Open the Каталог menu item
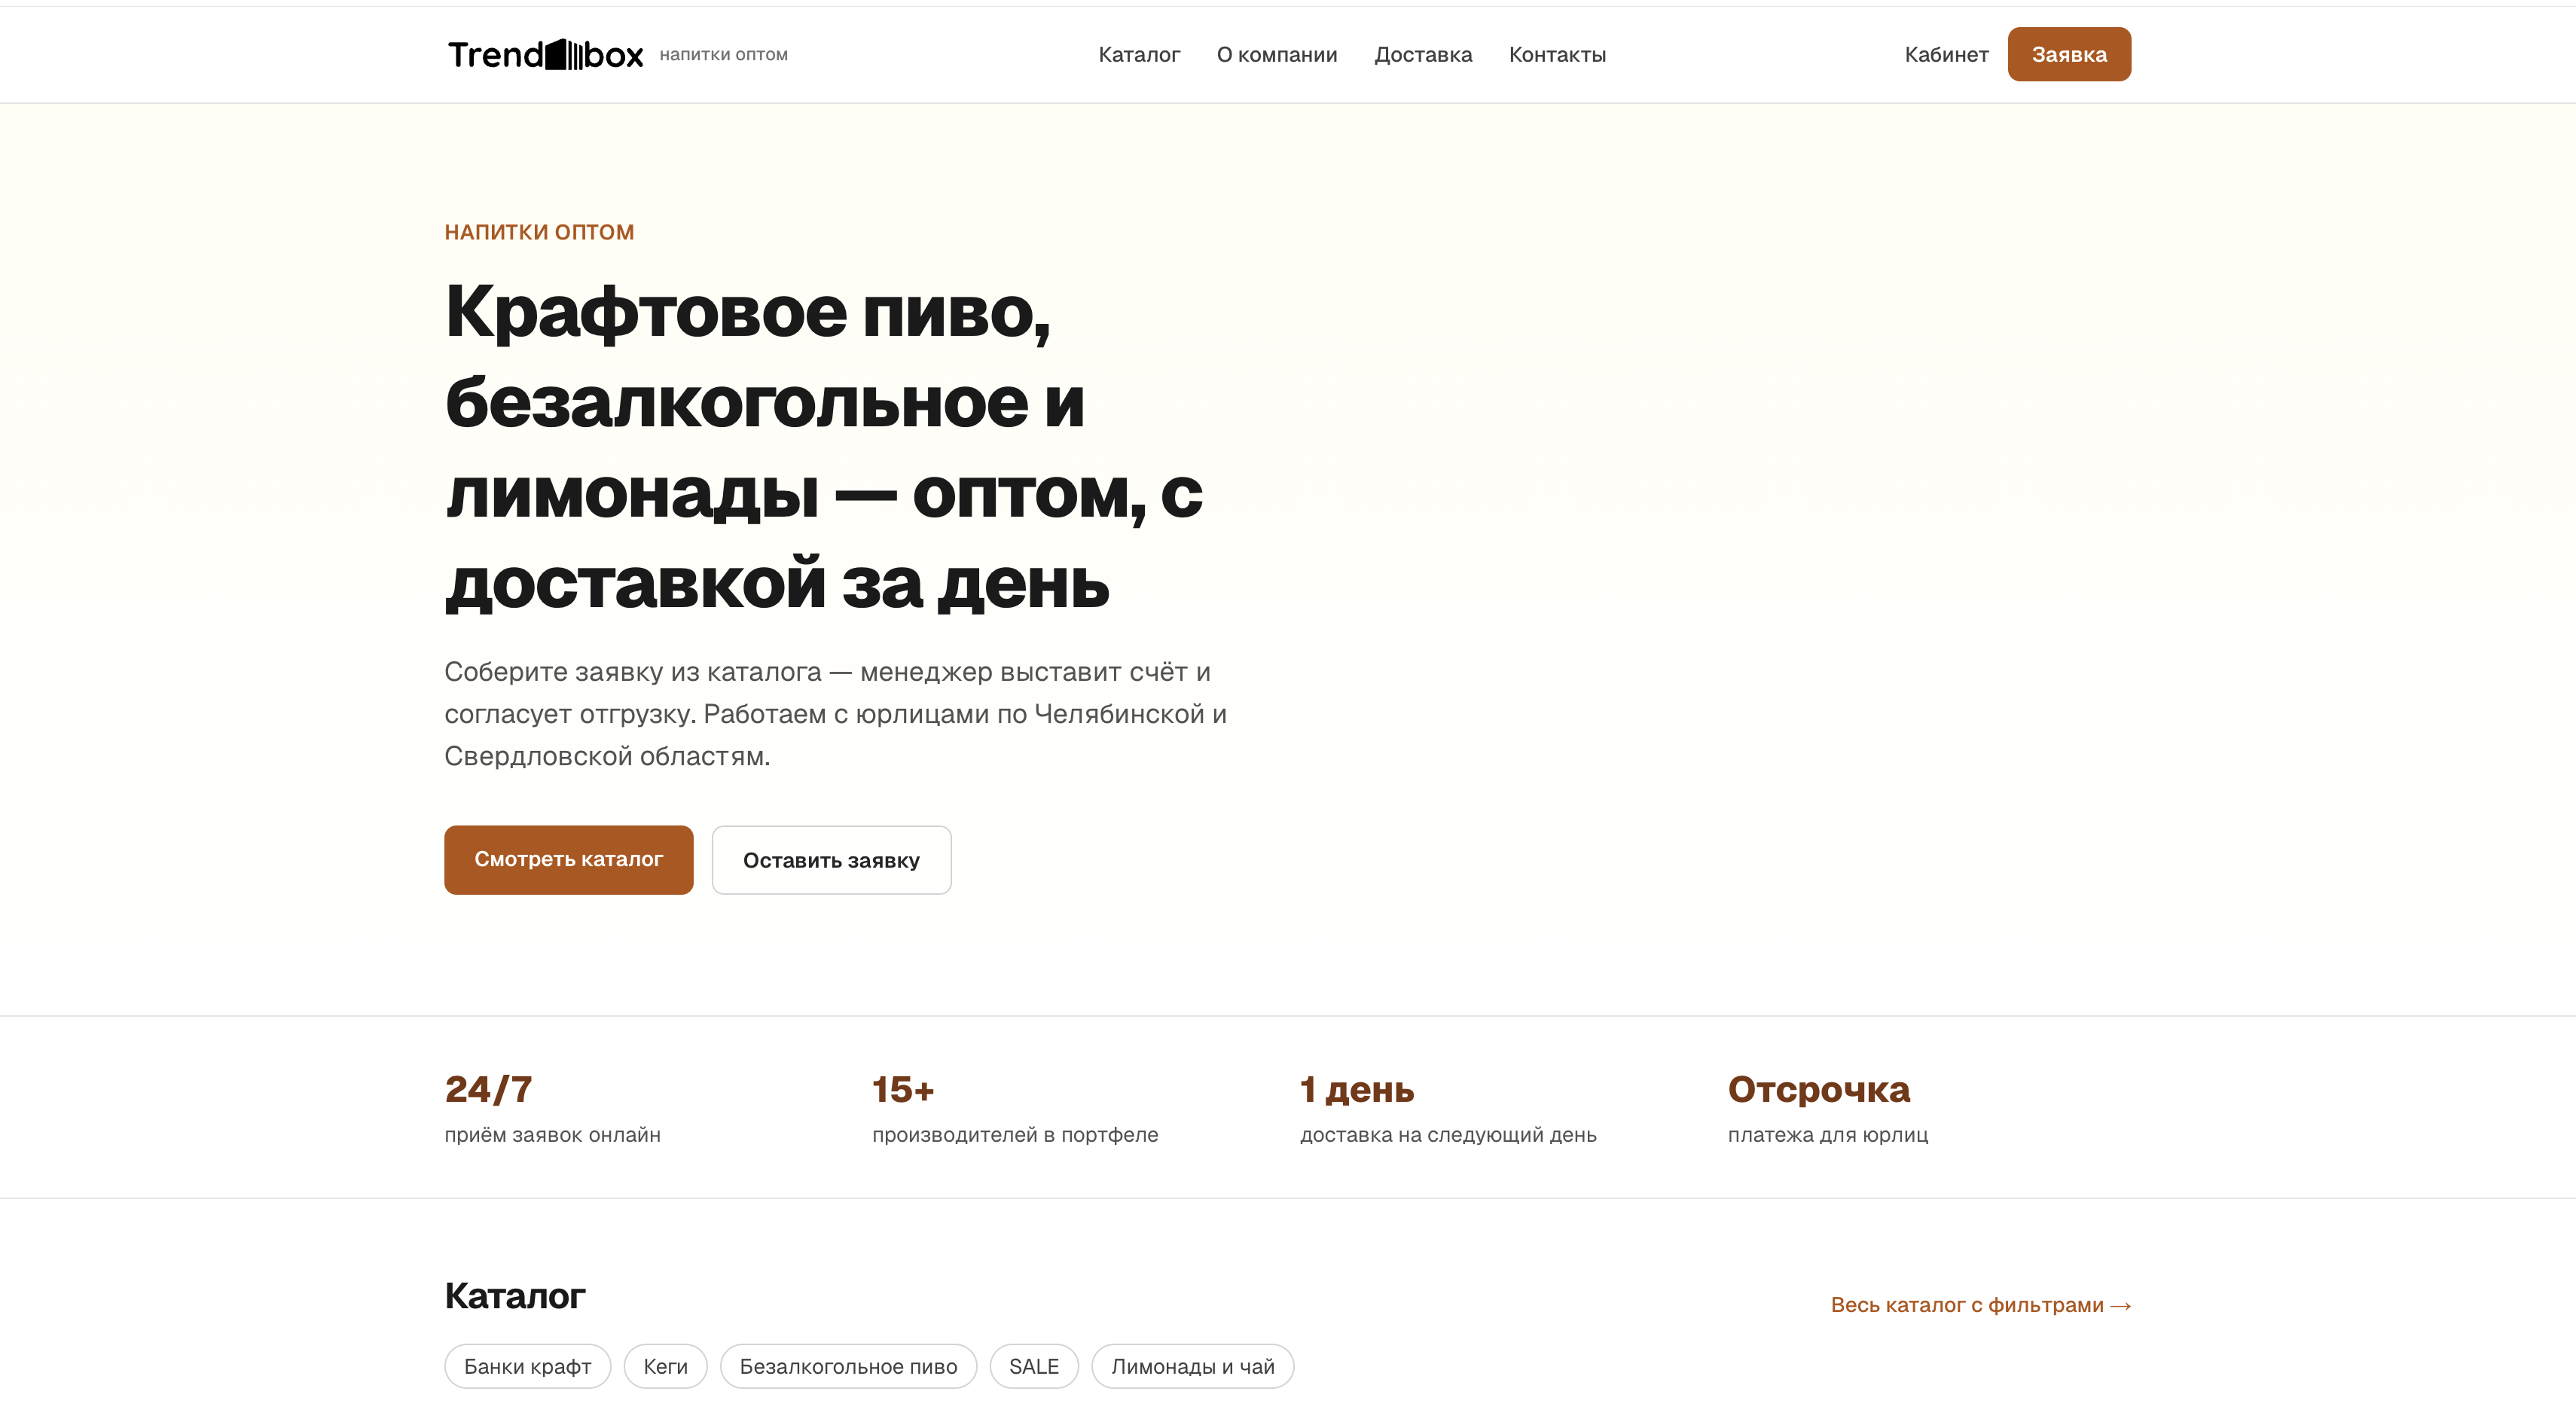Image resolution: width=2576 pixels, height=1425 pixels. tap(1139, 55)
